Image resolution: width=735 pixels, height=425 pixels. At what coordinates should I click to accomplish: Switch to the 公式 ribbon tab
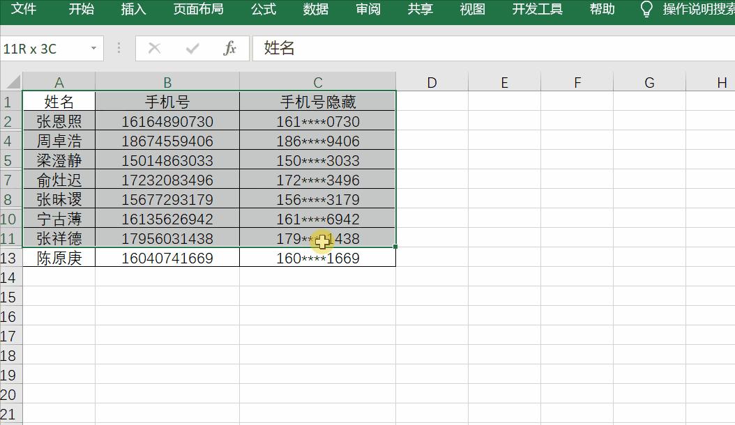click(x=263, y=10)
